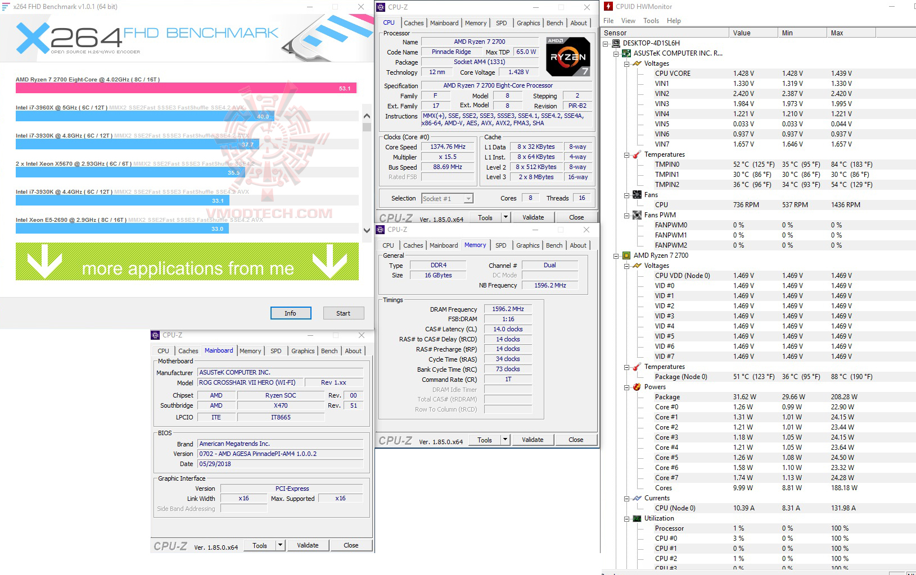Screen dimensions: 916x575
Task: Click Validate in the CPU-Z window
Action: 533,217
